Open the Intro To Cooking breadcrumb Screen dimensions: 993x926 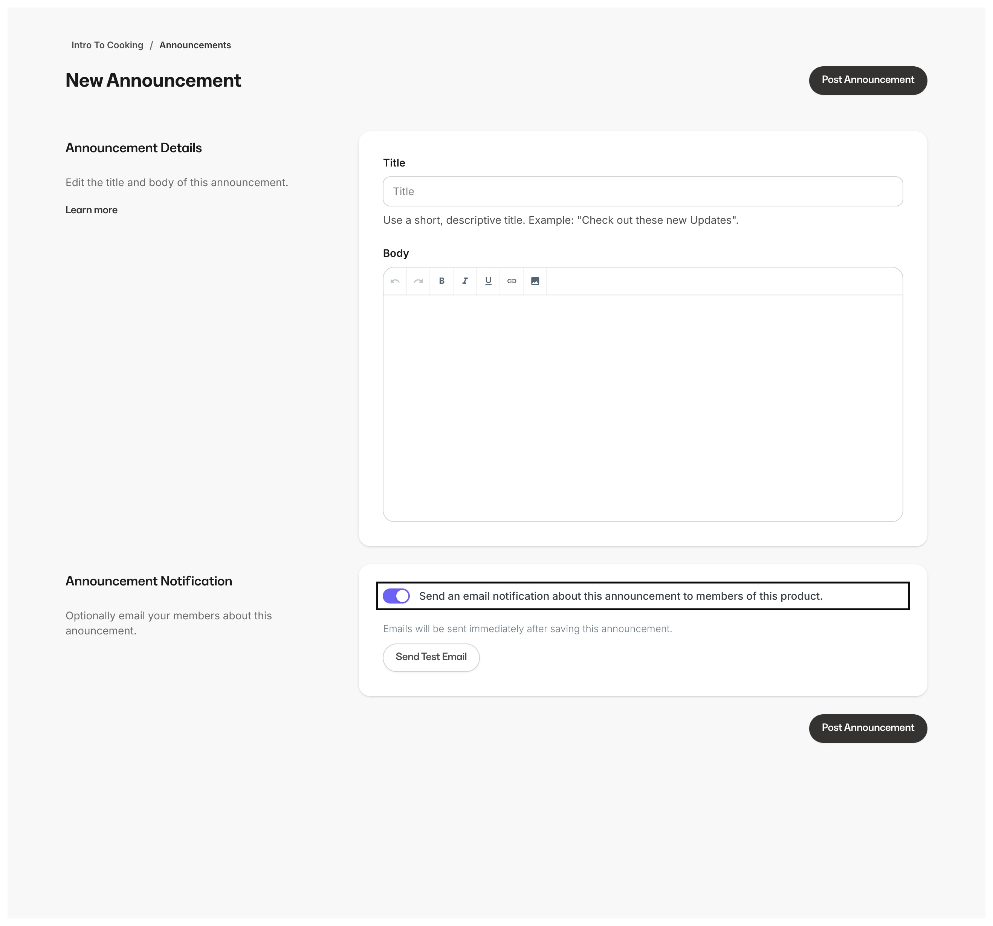[x=107, y=45]
